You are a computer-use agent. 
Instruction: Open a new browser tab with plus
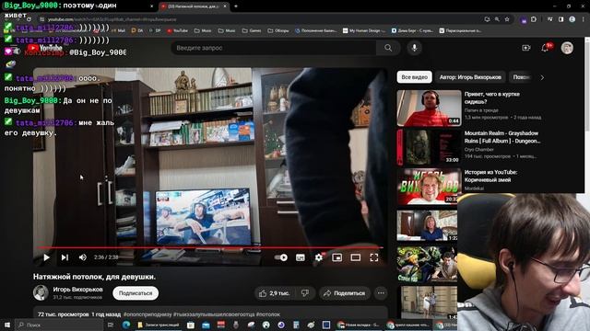point(236,6)
